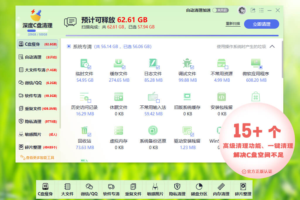Switch to 大文件专清 in sidebar
Screen dimensions: 300x200
[37, 70]
